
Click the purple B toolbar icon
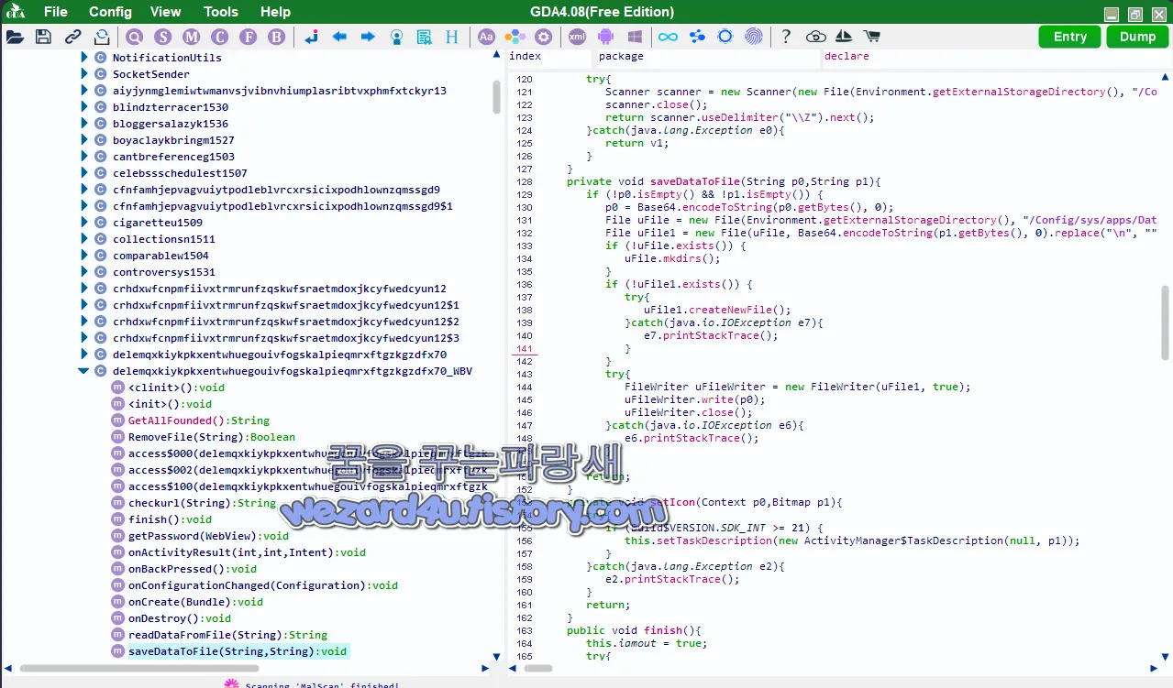coord(277,37)
